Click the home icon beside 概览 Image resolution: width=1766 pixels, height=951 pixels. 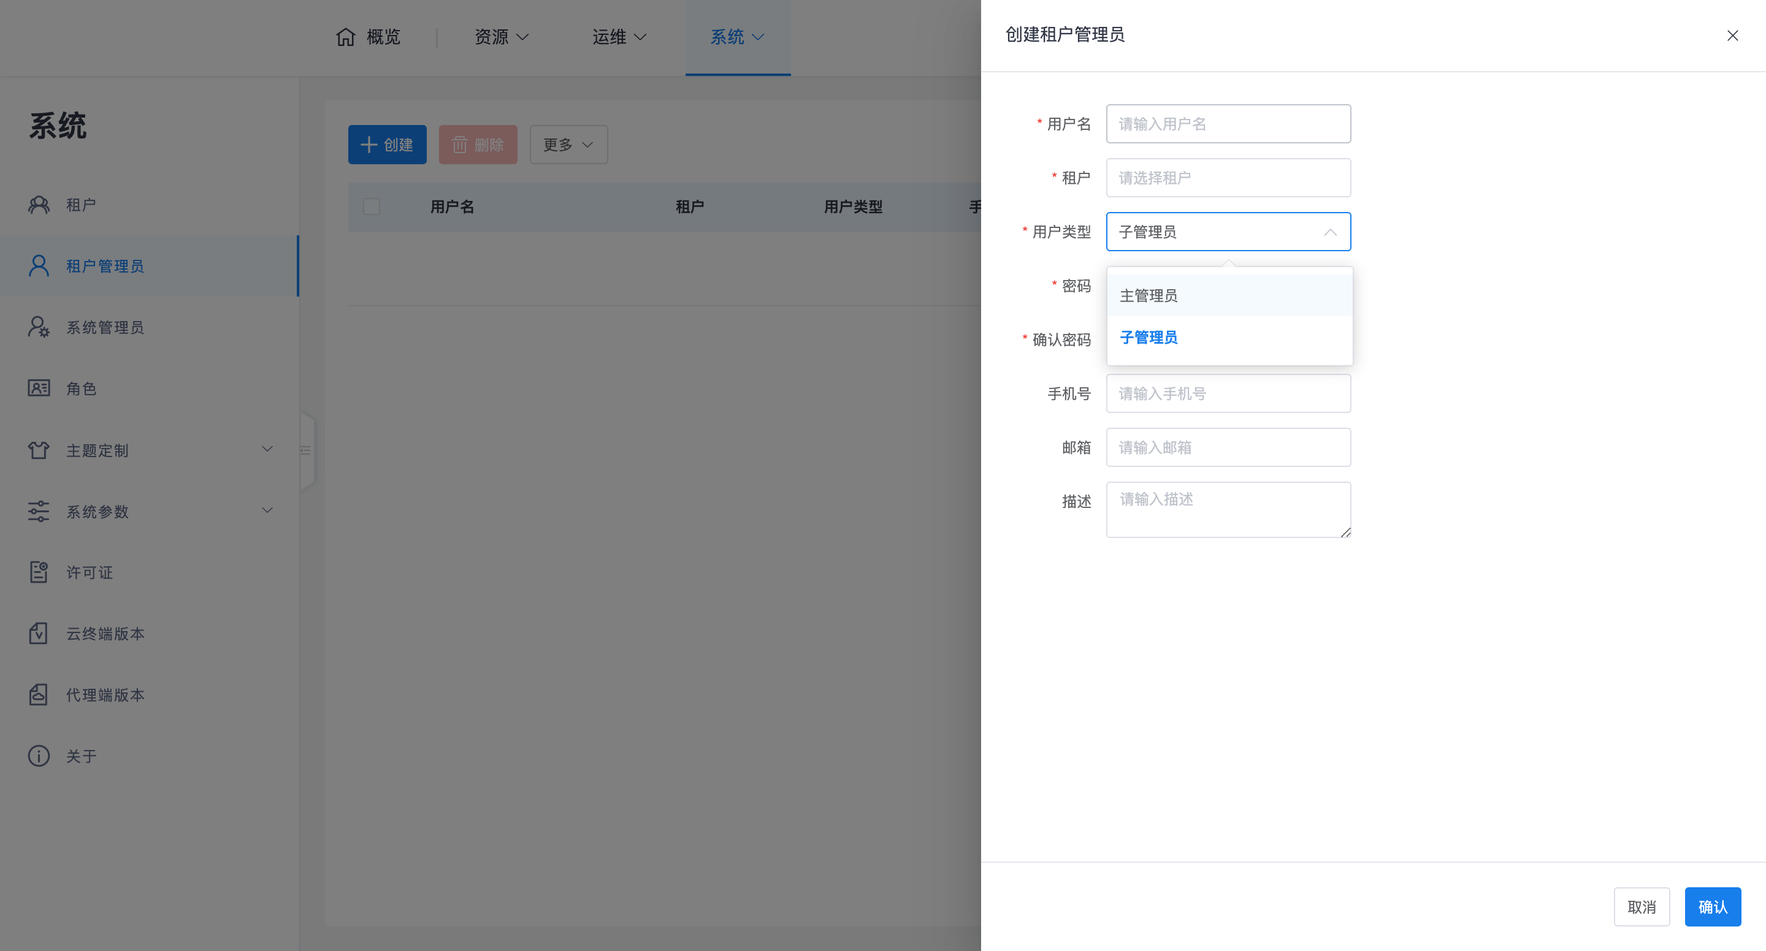(x=345, y=36)
